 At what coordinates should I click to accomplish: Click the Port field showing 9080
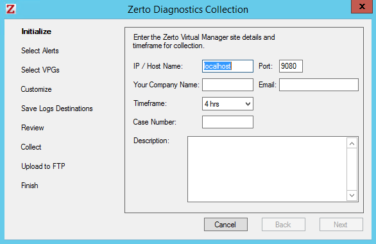click(291, 66)
